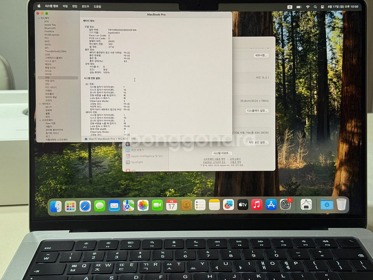Select Raw 지원 under 소프트웨어

click(x=51, y=123)
